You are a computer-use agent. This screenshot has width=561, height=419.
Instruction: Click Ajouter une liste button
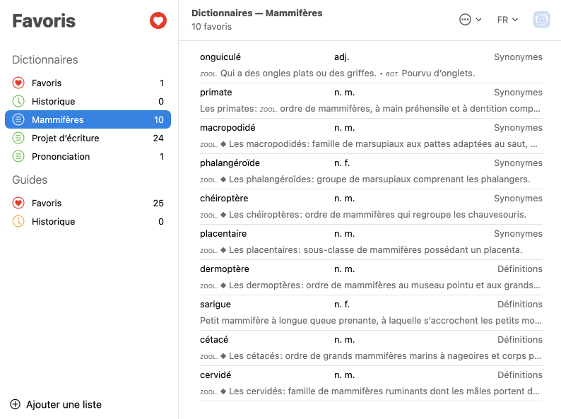[x=64, y=405]
